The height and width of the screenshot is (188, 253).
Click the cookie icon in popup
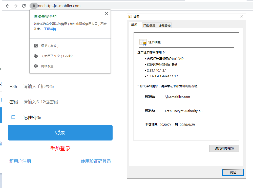coord(36,56)
